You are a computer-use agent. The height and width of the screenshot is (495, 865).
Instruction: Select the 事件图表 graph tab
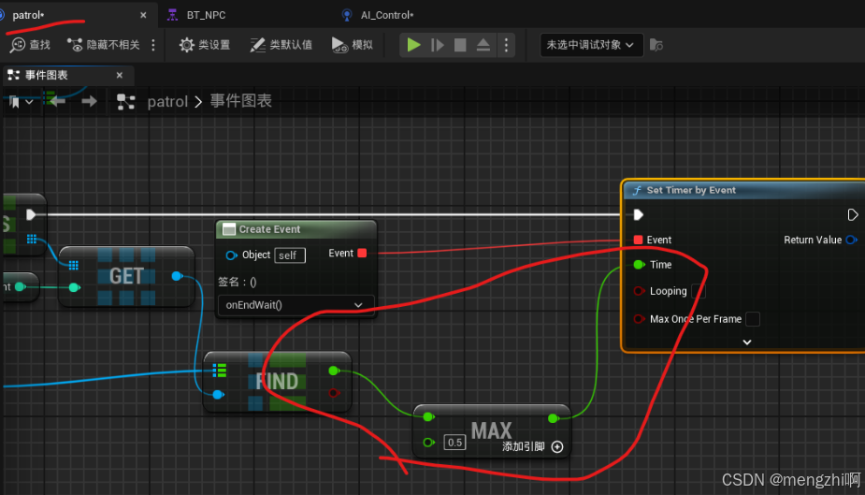click(x=47, y=75)
